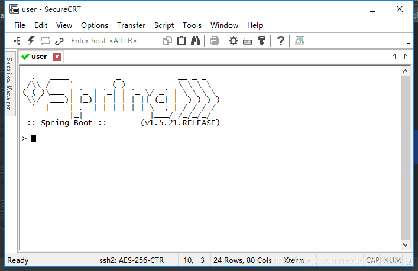
Task: Click the green check status on the user tab
Action: (x=25, y=57)
